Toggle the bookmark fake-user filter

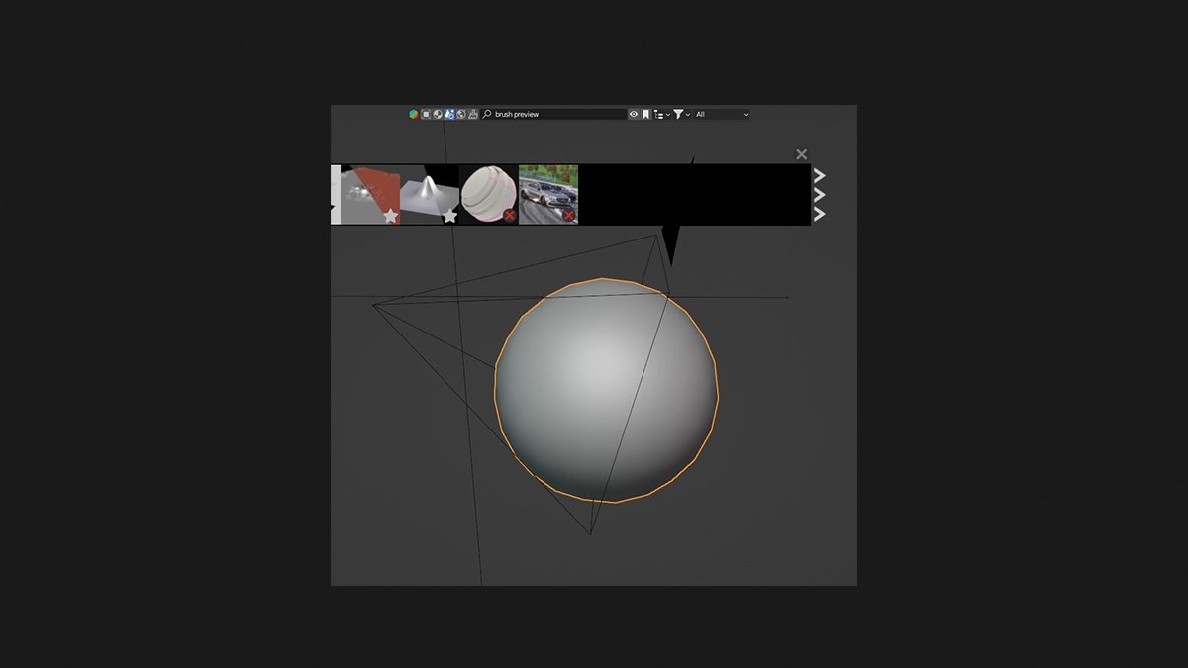point(645,114)
